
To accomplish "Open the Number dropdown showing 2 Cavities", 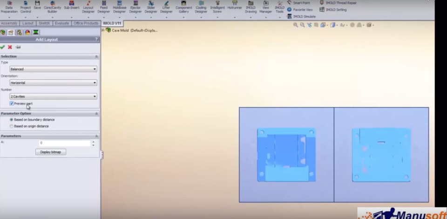I will pyautogui.click(x=53, y=96).
